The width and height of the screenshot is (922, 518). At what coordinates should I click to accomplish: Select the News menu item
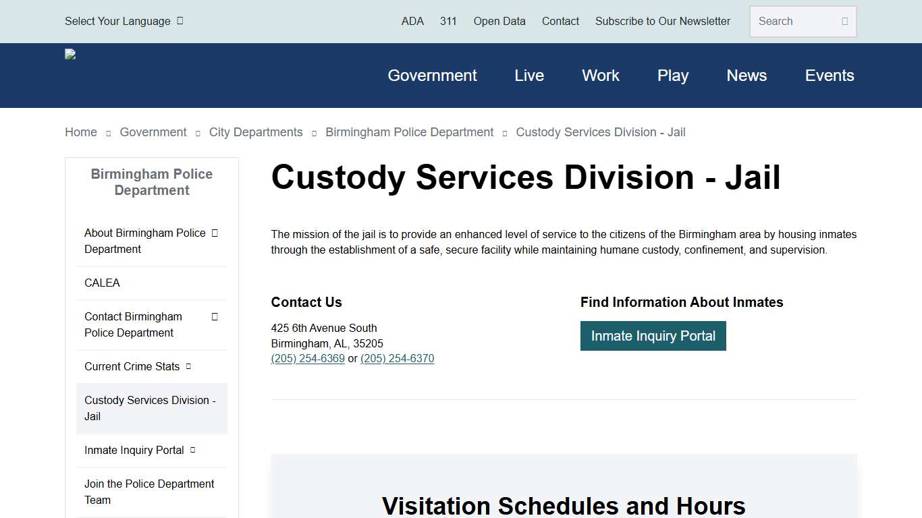coord(747,76)
